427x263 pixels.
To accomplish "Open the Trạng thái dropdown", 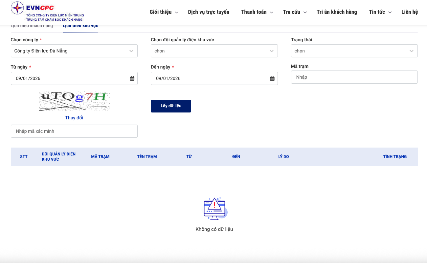I will [x=354, y=51].
